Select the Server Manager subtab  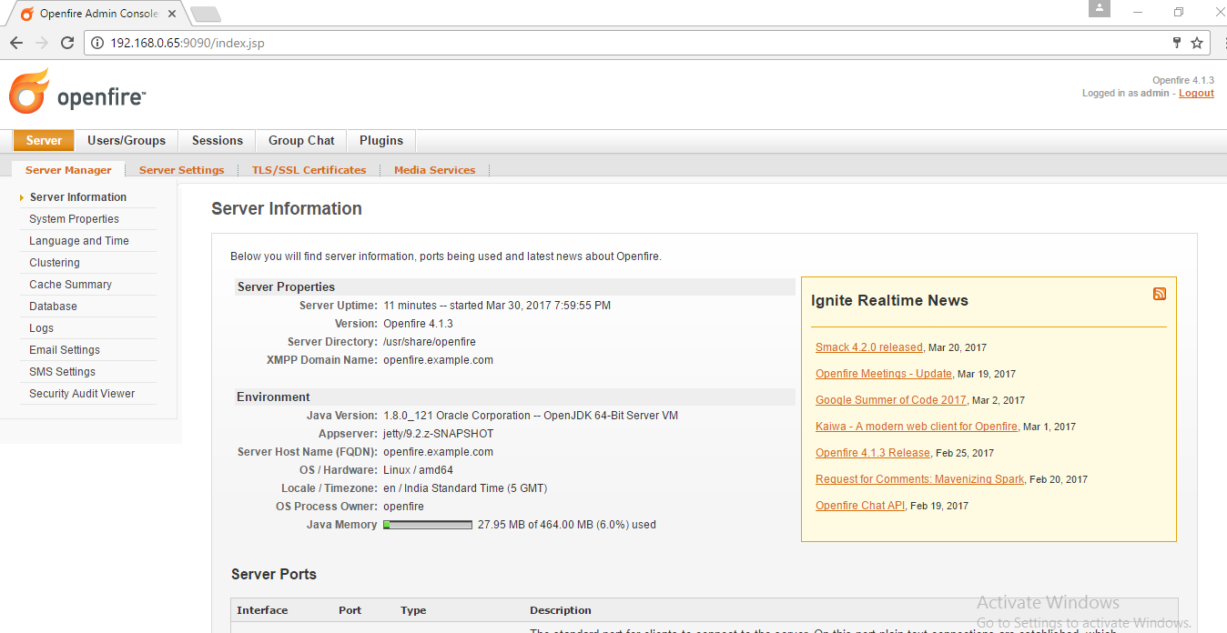coord(68,170)
